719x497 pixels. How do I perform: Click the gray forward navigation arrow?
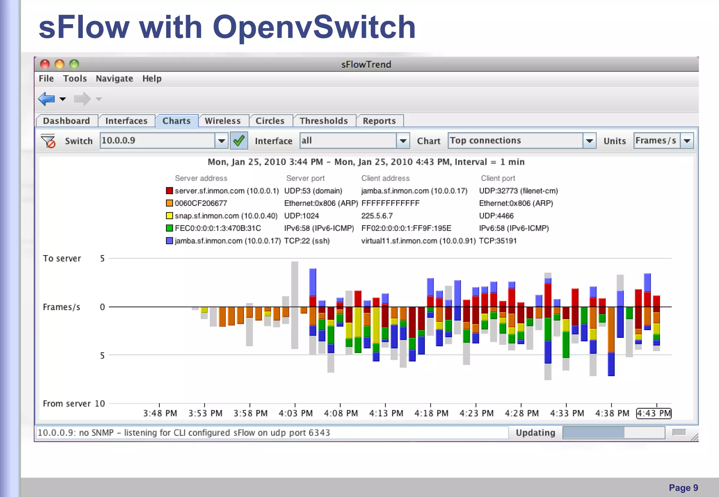[82, 99]
